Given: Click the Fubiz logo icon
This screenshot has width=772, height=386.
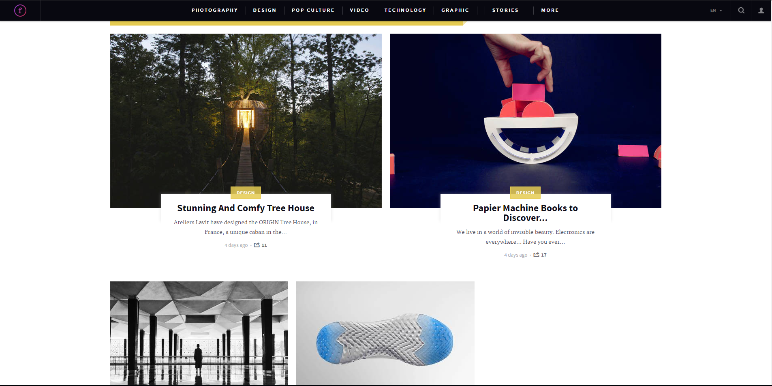Looking at the screenshot, I should [x=20, y=11].
